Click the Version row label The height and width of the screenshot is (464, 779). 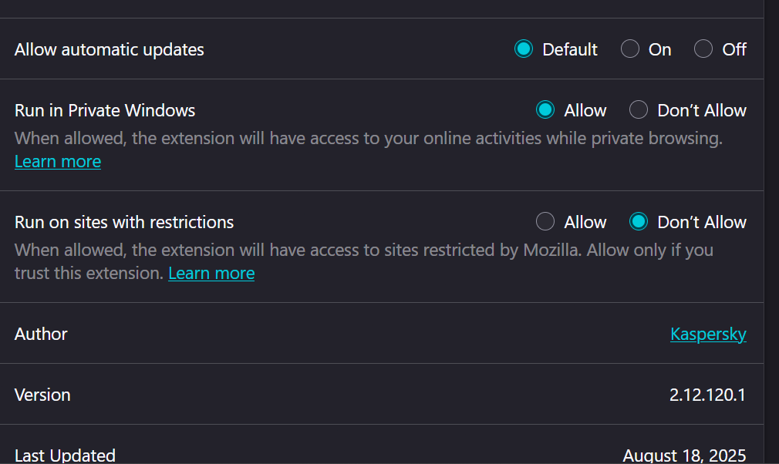42,395
